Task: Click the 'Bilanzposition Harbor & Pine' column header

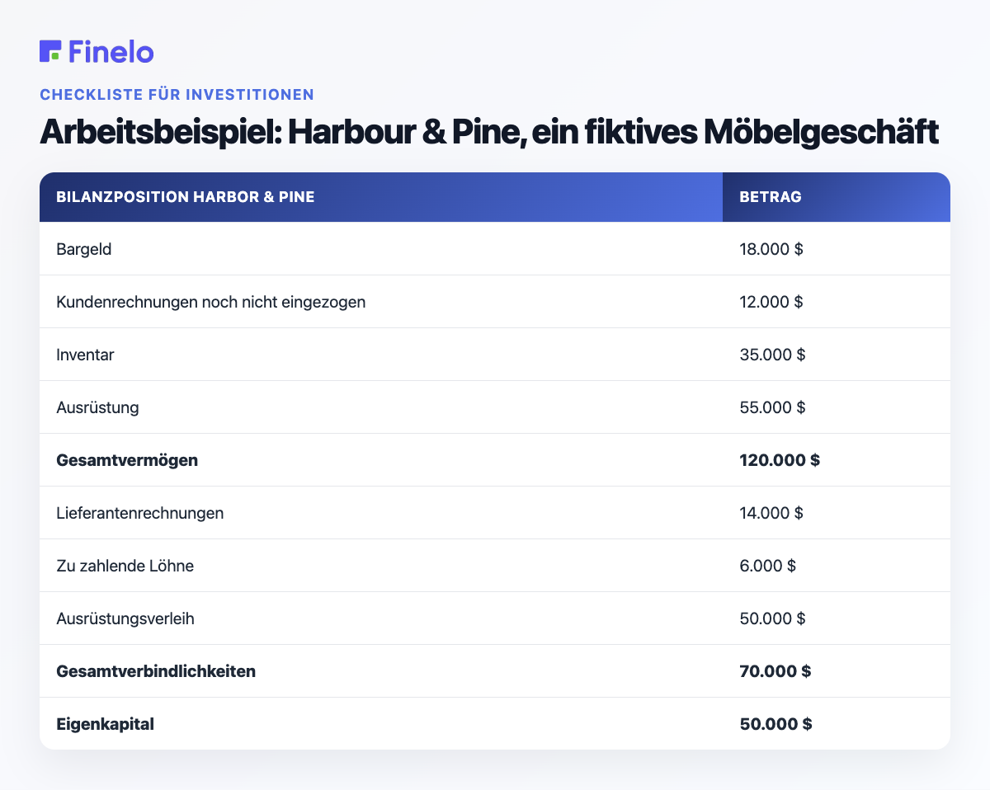Action: click(x=381, y=197)
